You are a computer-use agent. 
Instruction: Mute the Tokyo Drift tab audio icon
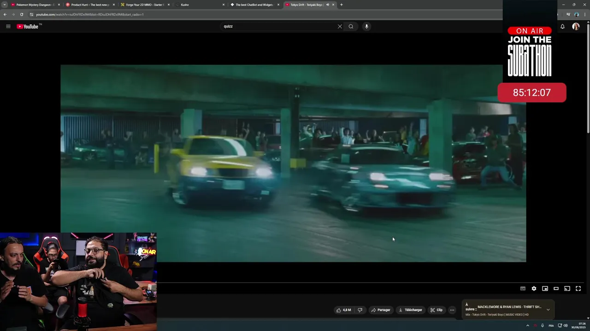(328, 5)
